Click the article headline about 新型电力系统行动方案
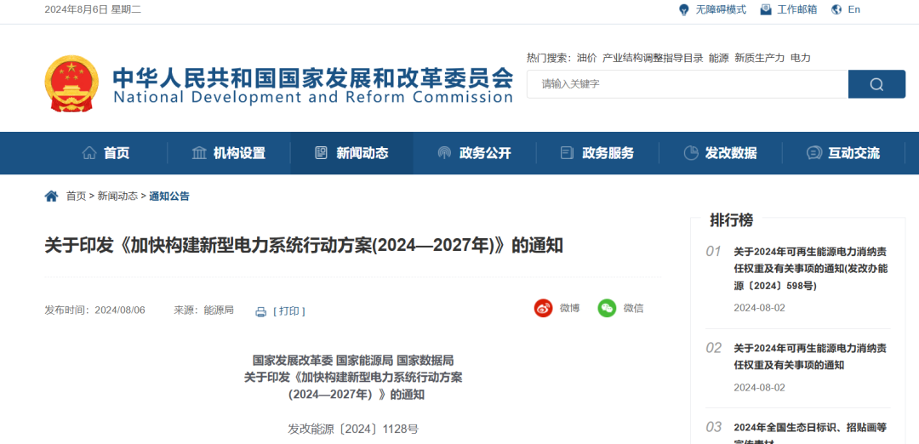The width and height of the screenshot is (919, 444). (x=304, y=246)
